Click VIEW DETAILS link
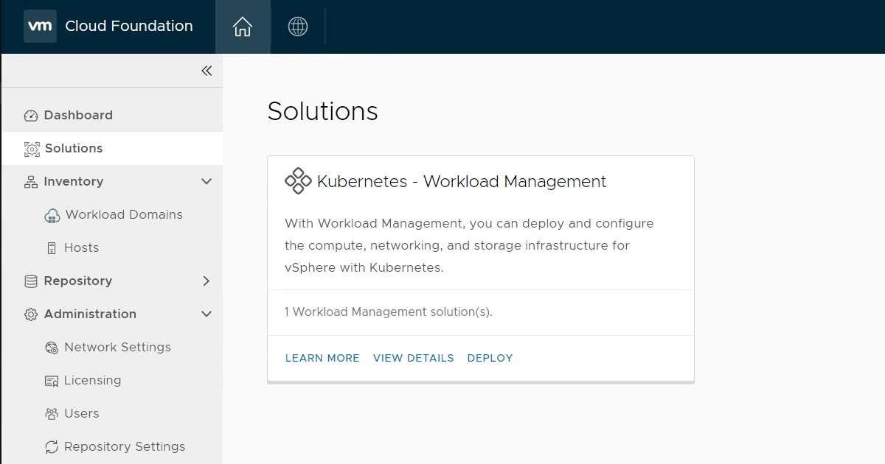 pyautogui.click(x=414, y=358)
